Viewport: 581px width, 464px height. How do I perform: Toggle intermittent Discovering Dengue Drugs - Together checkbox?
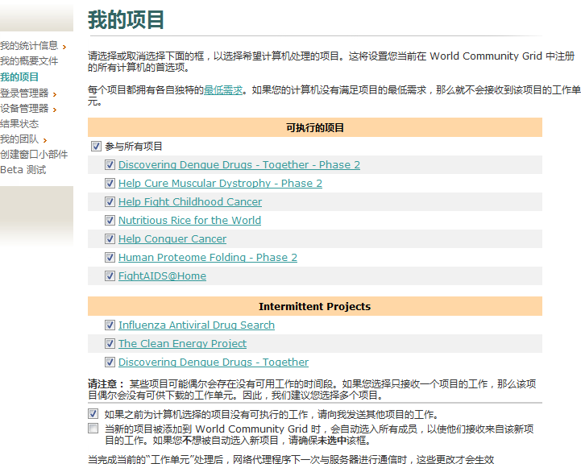pyautogui.click(x=110, y=362)
